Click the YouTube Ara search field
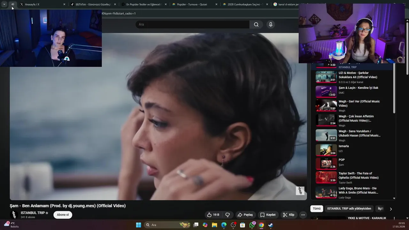 (x=192, y=25)
